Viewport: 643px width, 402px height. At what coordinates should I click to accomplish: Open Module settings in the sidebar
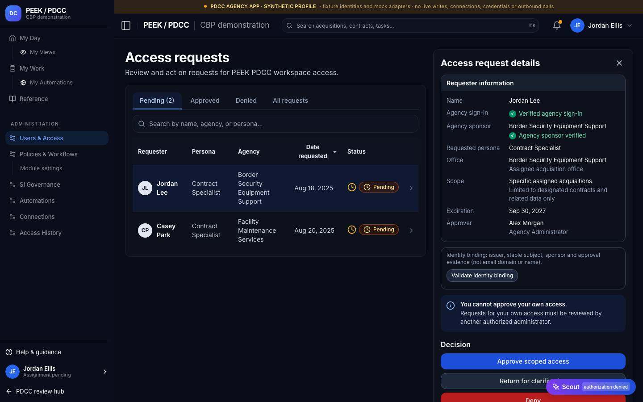(x=41, y=168)
